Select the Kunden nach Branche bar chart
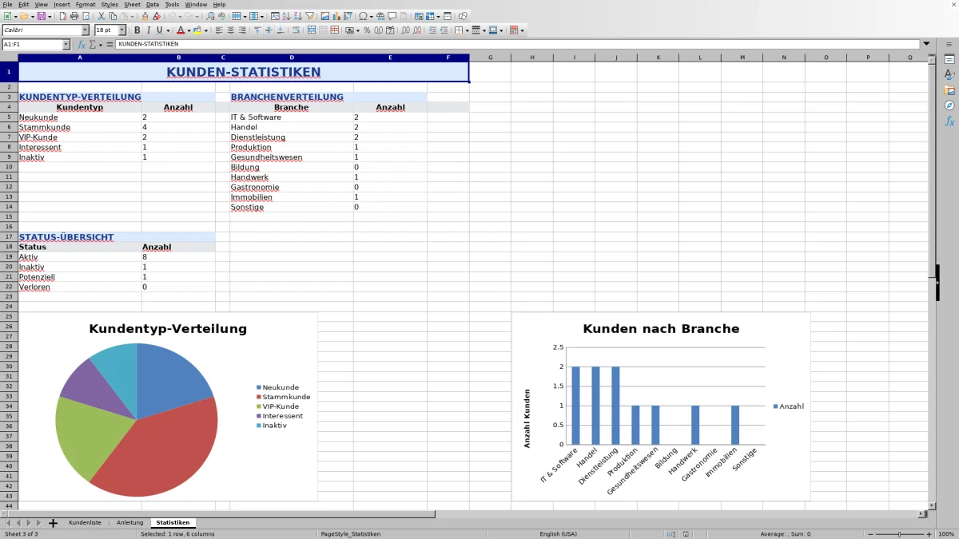 click(x=661, y=406)
